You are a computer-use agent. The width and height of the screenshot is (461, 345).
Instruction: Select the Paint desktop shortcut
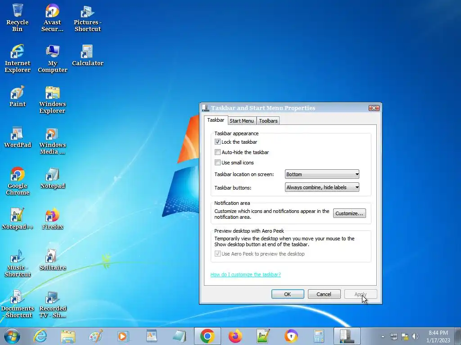(18, 96)
